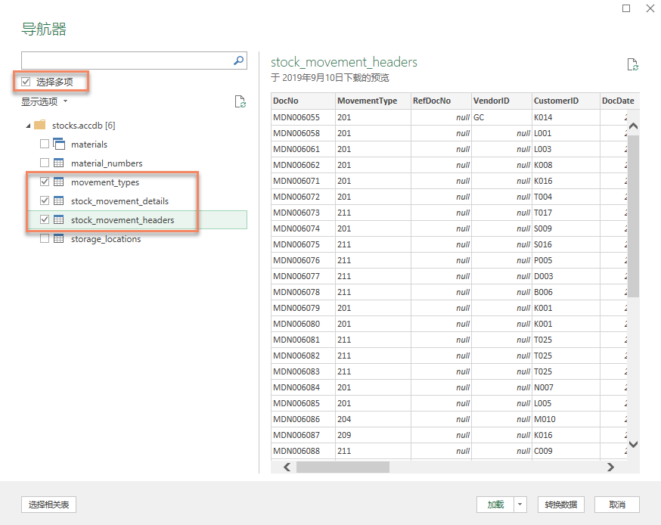
Task: Uncheck the stock_movement_details checkbox
Action: point(45,200)
